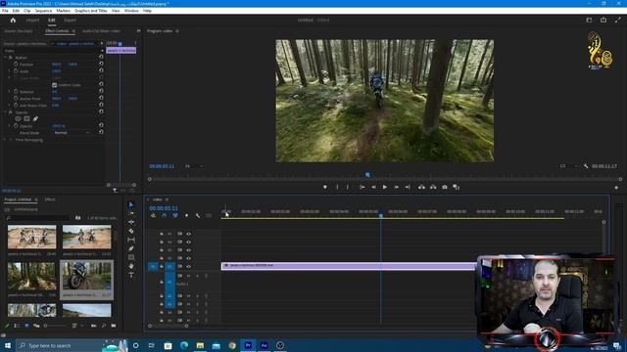The width and height of the screenshot is (627, 352).
Task: Select the Track Select Forward tool
Action: 131,213
